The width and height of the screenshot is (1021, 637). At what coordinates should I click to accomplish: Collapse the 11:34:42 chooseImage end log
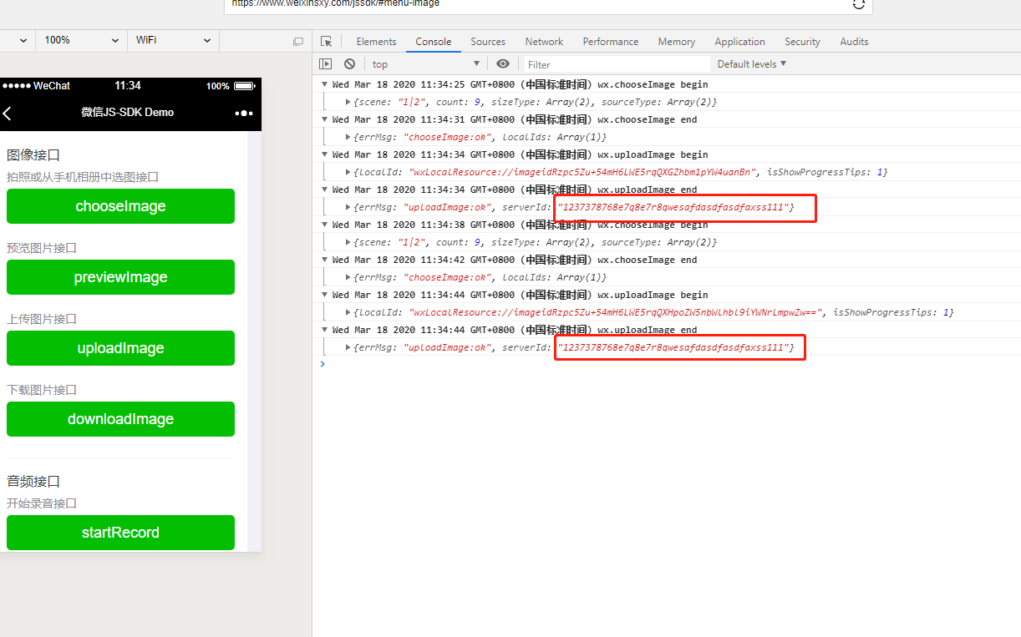(x=325, y=260)
